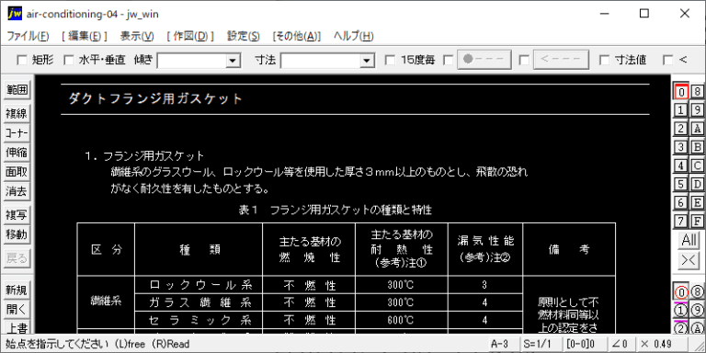Toggle the 水平・垂直 checkbox
The width and height of the screenshot is (706, 353).
coord(68,60)
